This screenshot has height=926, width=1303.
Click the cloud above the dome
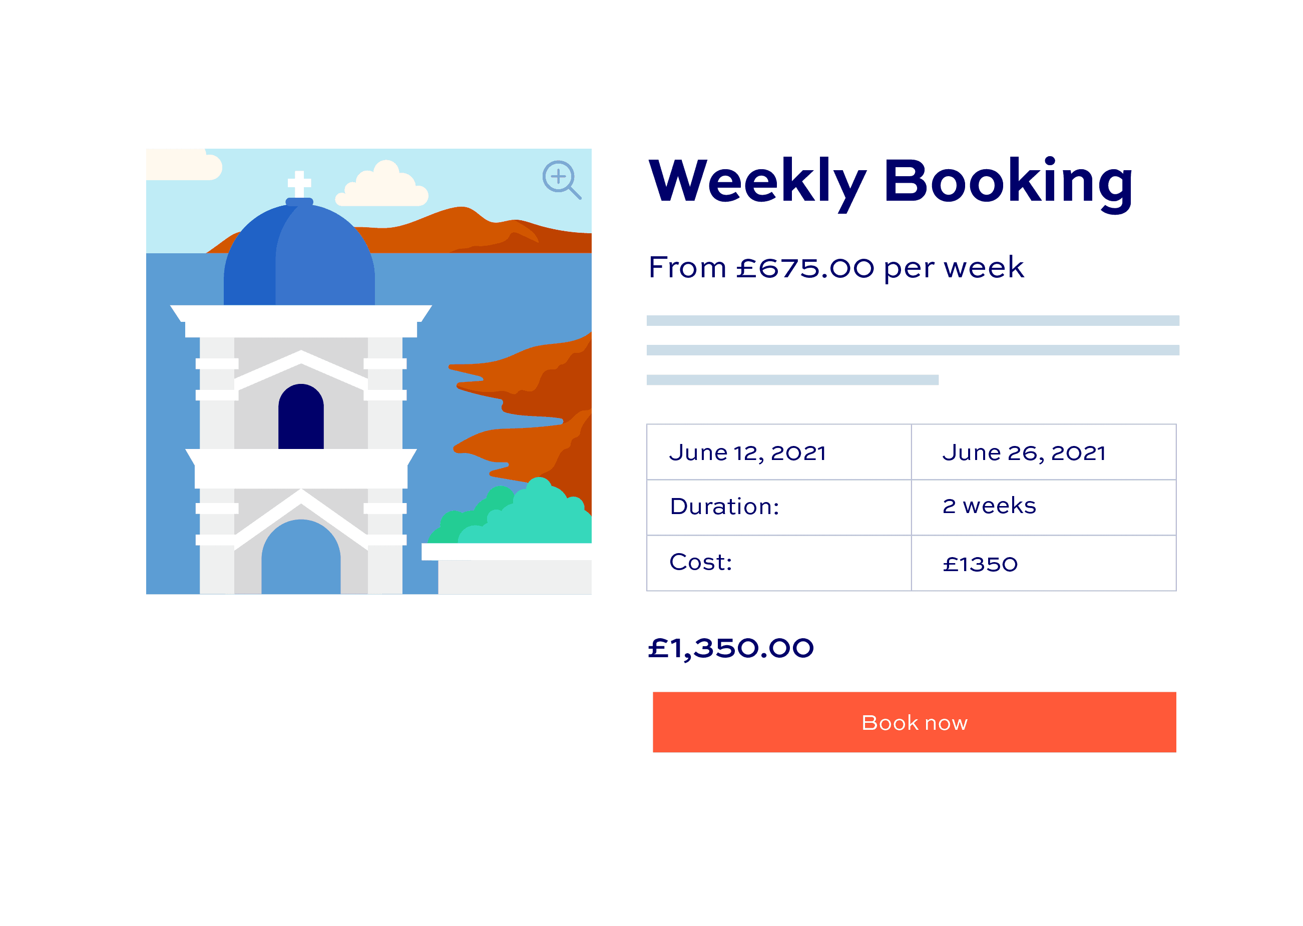tap(381, 184)
